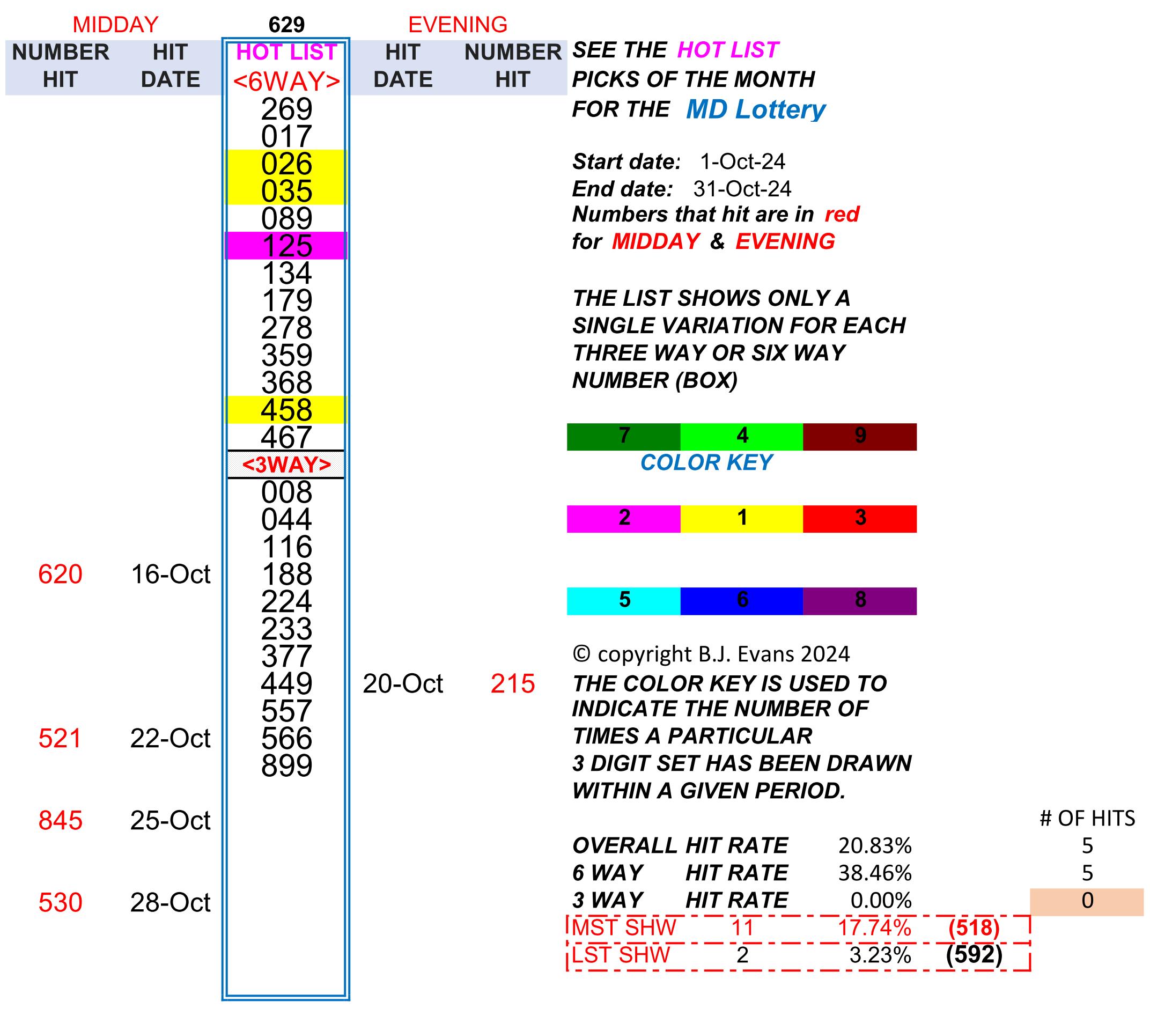This screenshot has width=1150, height=1016.
Task: Select the red swatch labeled 3
Action: coord(860,519)
